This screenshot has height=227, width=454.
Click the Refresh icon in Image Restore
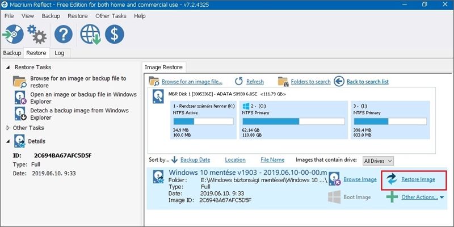click(x=239, y=82)
